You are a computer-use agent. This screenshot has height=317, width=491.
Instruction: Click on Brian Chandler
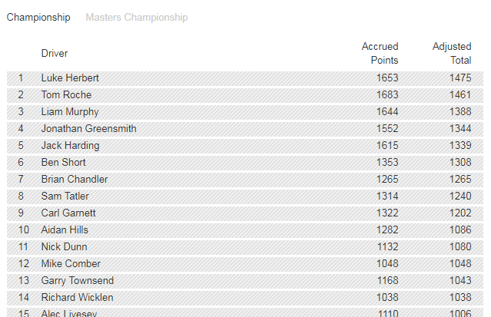pyautogui.click(x=75, y=180)
